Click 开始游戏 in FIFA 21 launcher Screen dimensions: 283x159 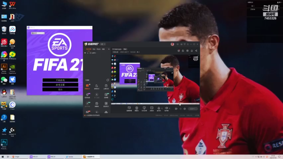60,80
